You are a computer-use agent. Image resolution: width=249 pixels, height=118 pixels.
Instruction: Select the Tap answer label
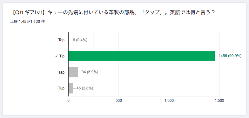(61, 72)
